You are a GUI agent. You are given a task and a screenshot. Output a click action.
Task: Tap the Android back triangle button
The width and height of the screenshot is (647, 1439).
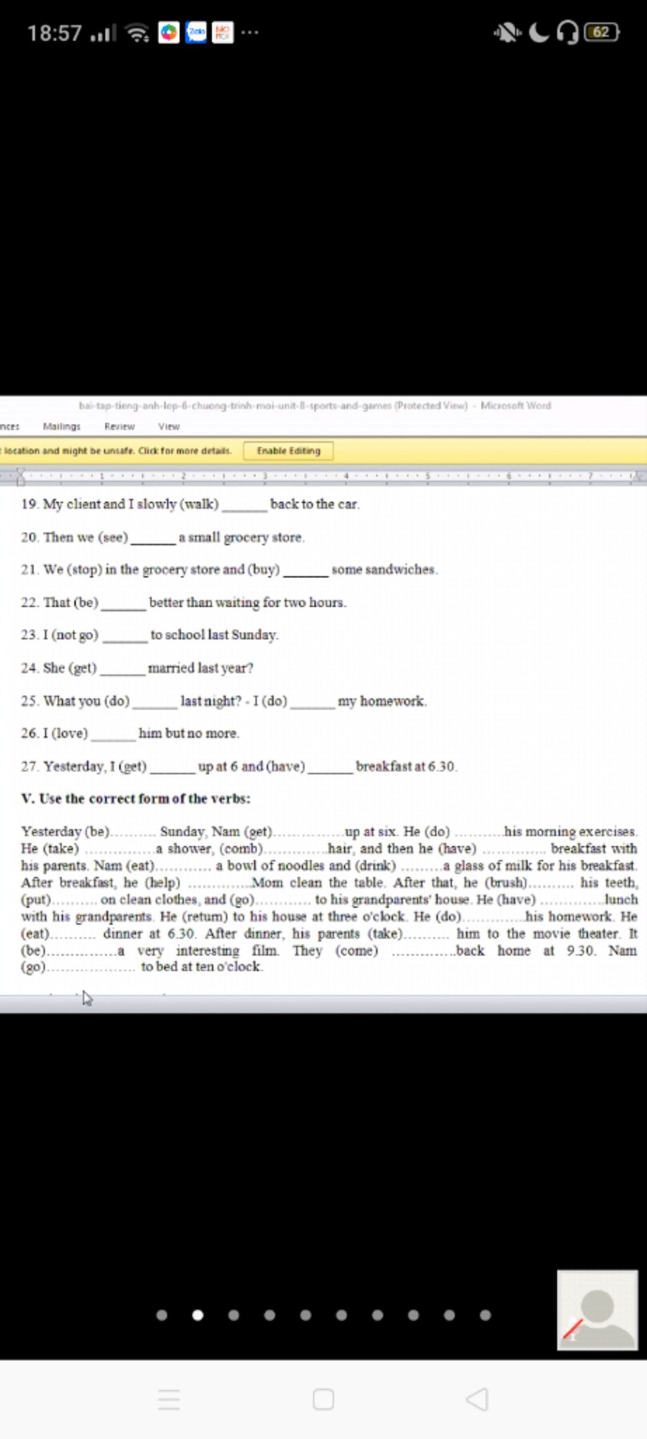477,1399
